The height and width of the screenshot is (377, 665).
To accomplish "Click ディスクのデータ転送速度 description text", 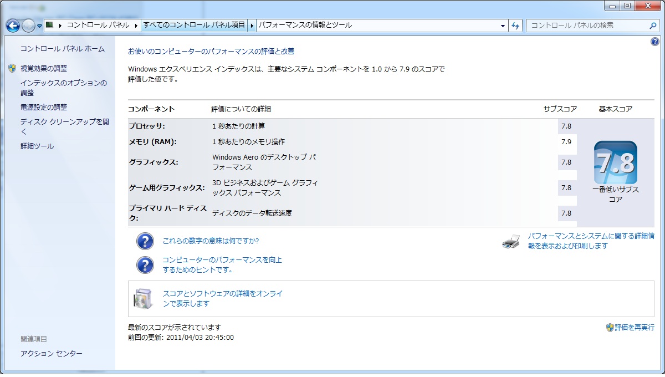I will pyautogui.click(x=252, y=213).
